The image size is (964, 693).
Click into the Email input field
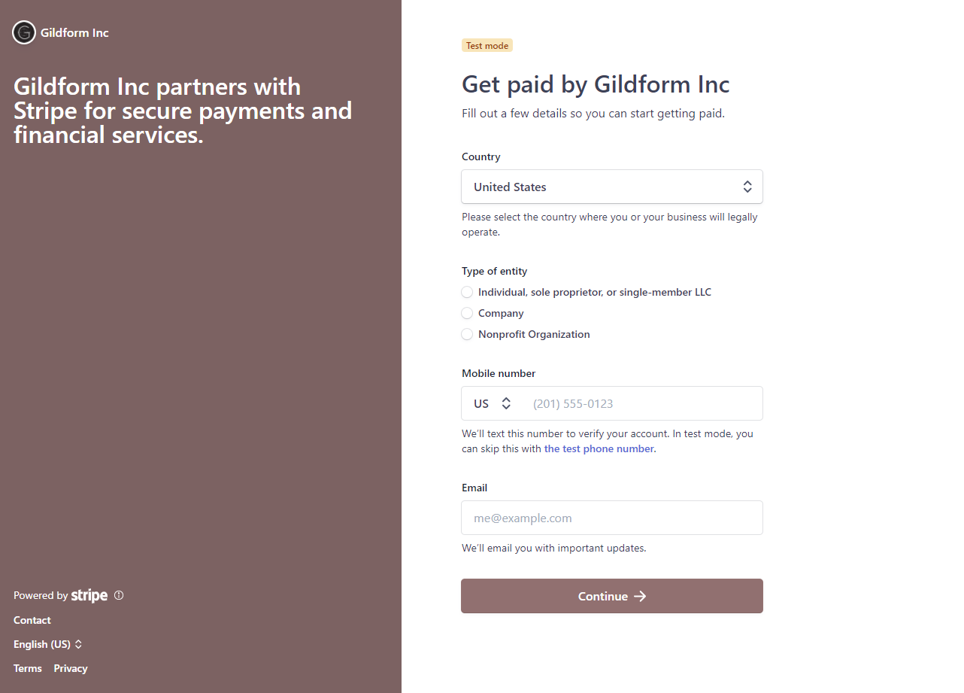(612, 518)
